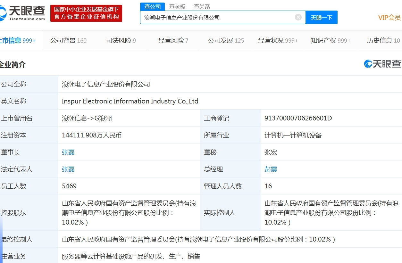Clear the search box with the X icon

(298, 17)
